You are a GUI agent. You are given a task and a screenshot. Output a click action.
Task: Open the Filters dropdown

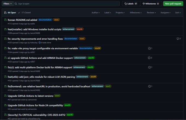[7, 4]
